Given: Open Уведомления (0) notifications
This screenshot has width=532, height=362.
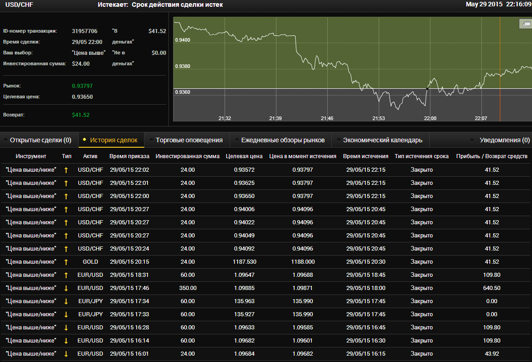Looking at the screenshot, I should pyautogui.click(x=504, y=140).
